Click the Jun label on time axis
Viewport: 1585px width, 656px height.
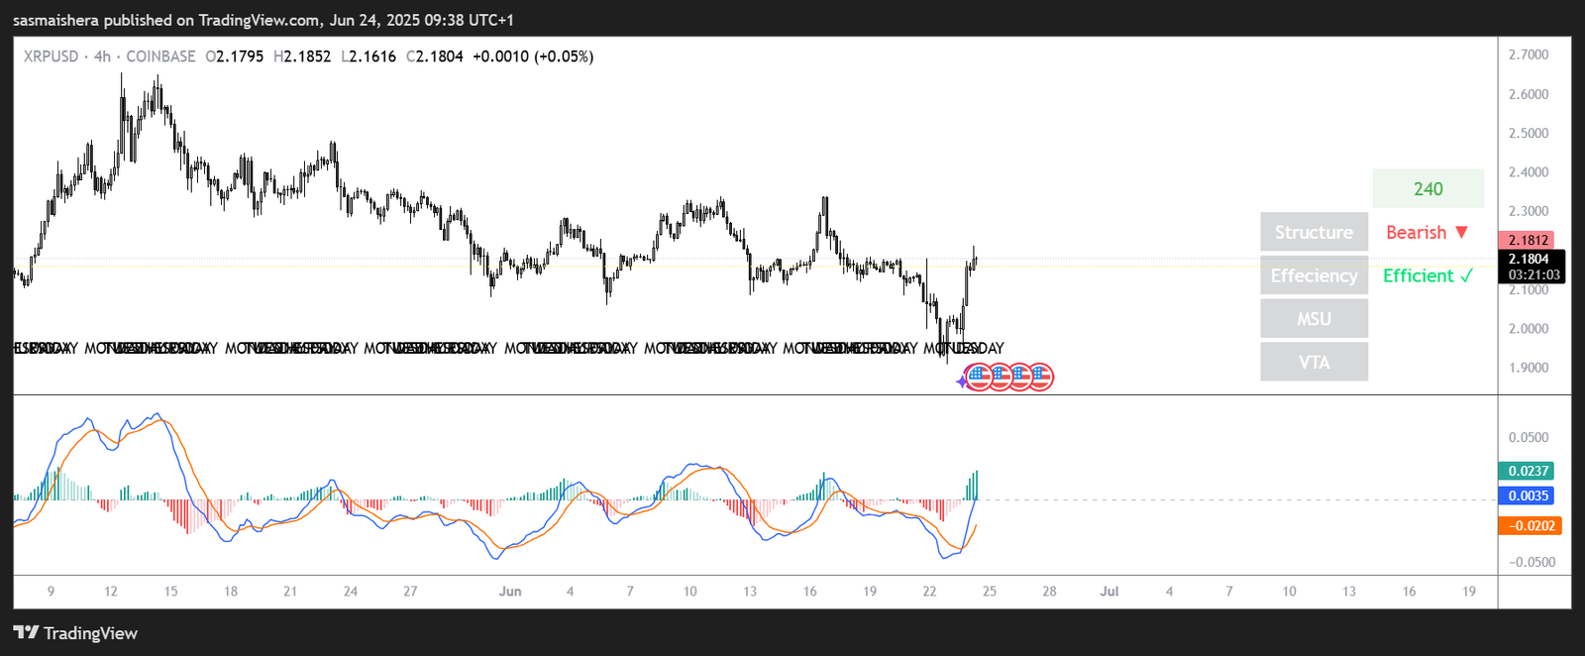click(x=510, y=592)
